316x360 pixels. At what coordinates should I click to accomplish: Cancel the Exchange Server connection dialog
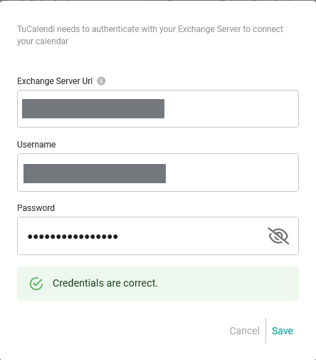244,331
